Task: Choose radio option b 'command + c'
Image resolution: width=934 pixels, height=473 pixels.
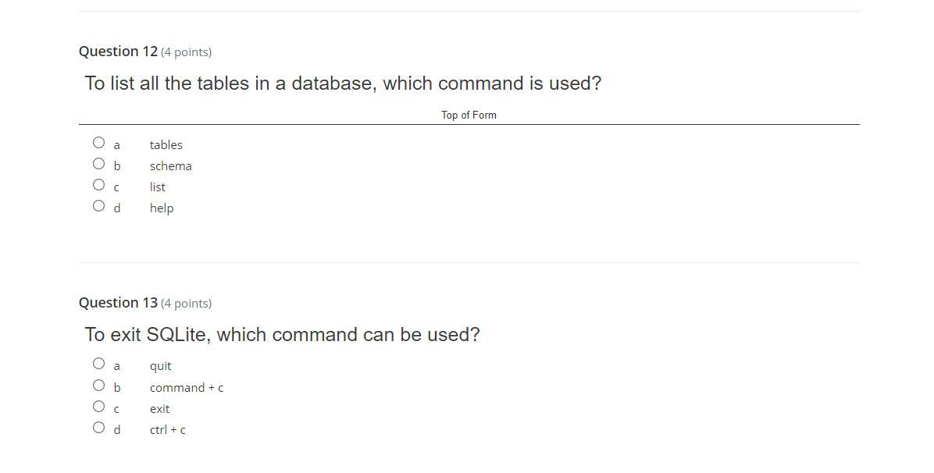Action: (x=98, y=386)
